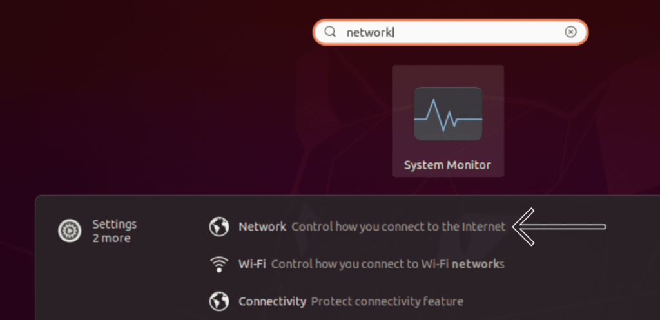The image size is (660, 320).
Task: Click the Wi-Fi signal icon
Action: [x=219, y=264]
